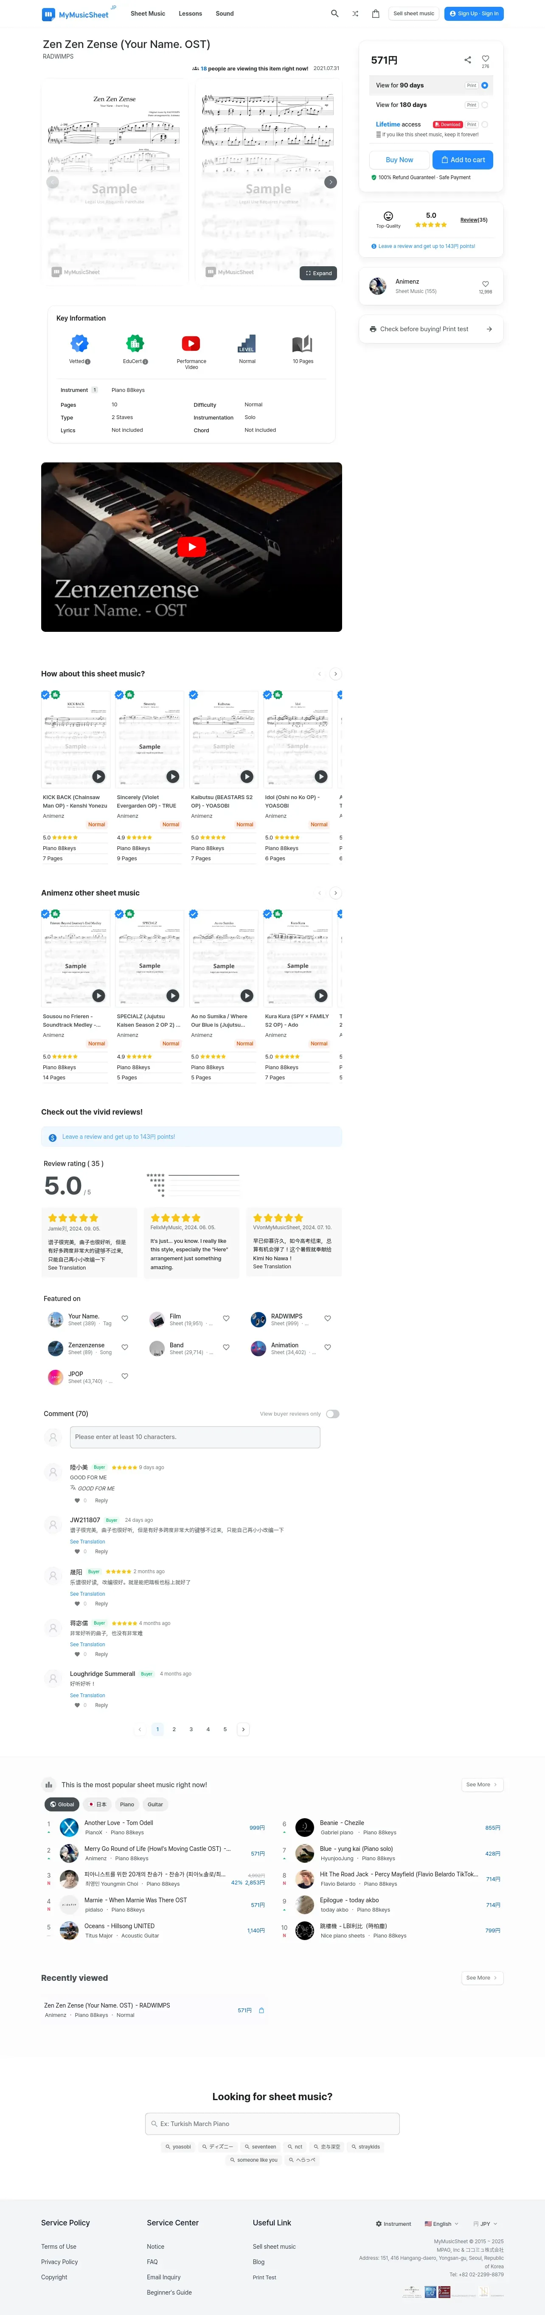
Task: Click the Buy Now button
Action: tap(399, 160)
